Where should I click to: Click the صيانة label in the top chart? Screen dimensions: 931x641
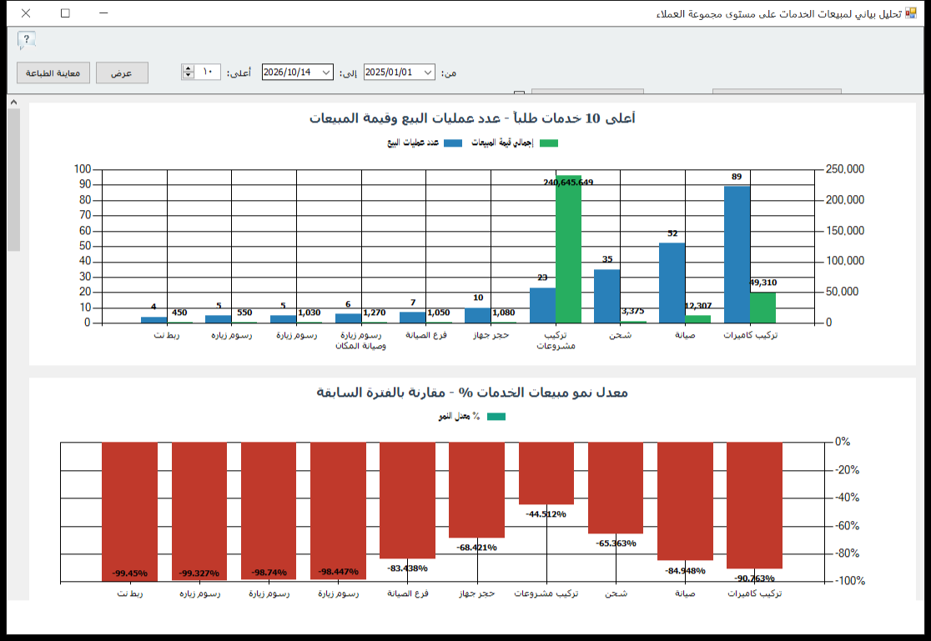coord(685,335)
